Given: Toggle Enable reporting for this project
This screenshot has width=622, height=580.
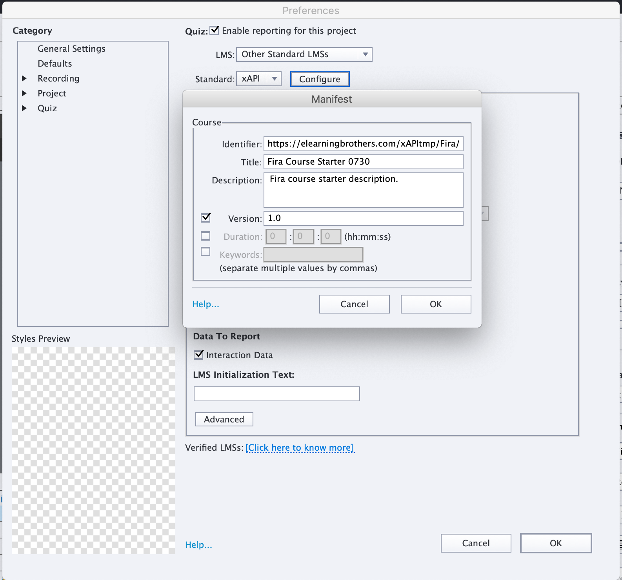Looking at the screenshot, I should 215,31.
